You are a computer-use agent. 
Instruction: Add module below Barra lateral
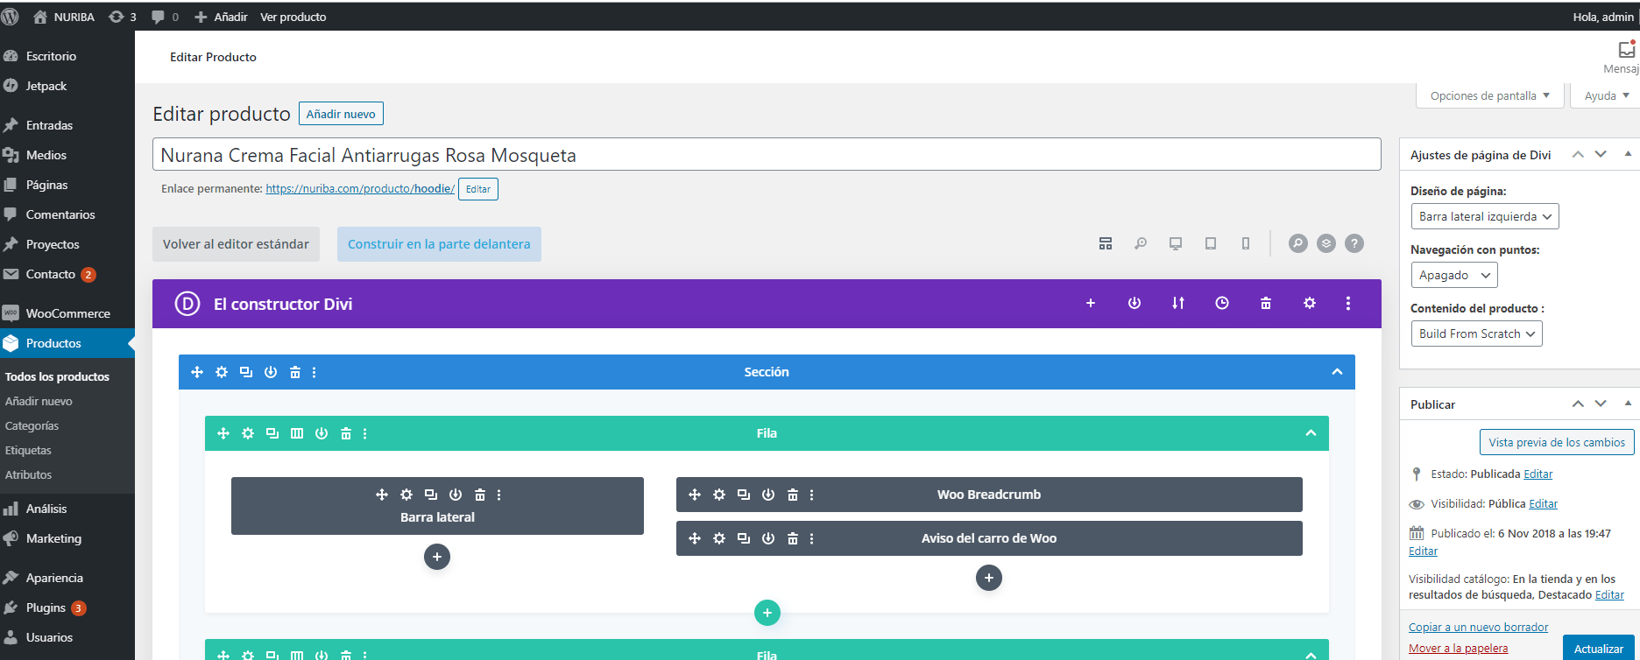[x=437, y=557]
